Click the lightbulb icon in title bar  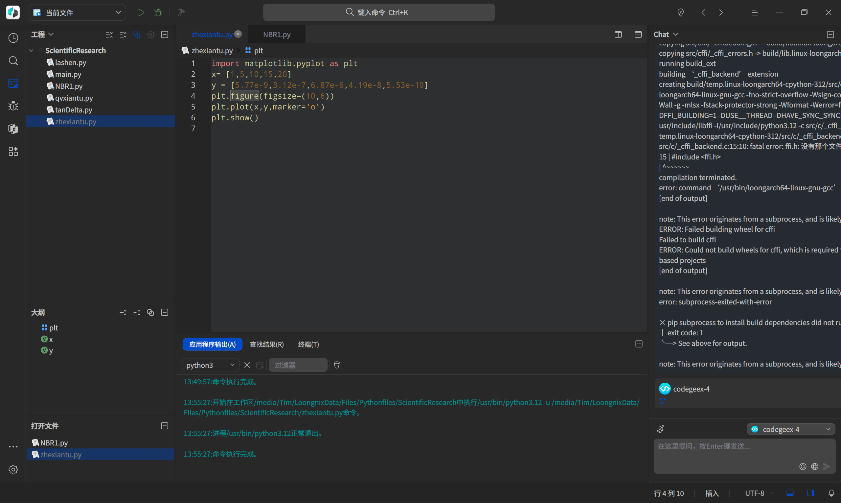click(x=680, y=12)
